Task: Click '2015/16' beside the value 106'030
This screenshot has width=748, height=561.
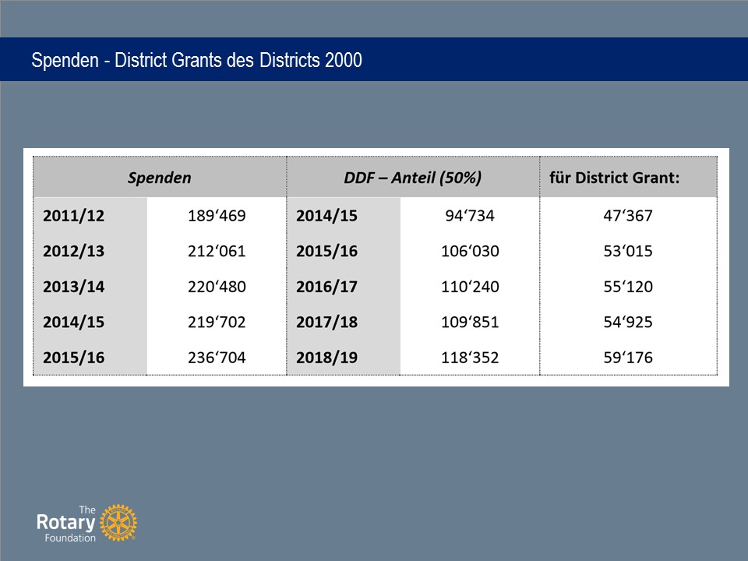Action: pyautogui.click(x=326, y=251)
